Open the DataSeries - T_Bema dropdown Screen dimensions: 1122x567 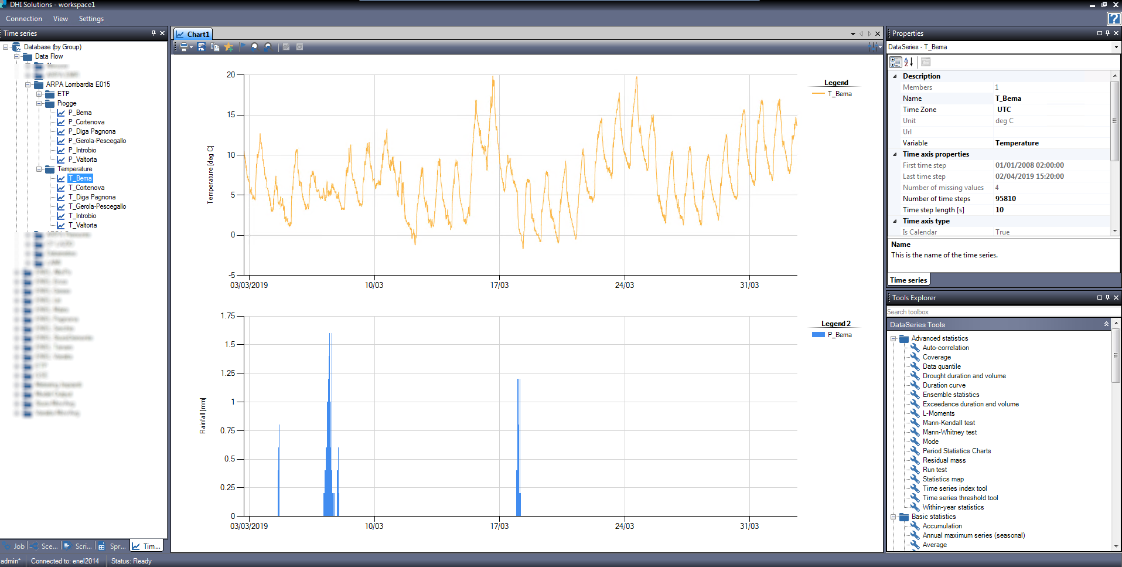click(x=1116, y=47)
